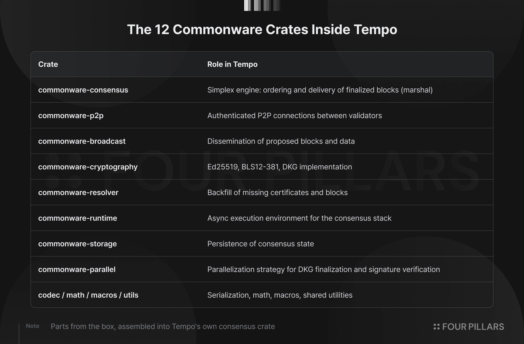Click the commonware-resolver crate name
524x344 pixels.
pyautogui.click(x=78, y=192)
